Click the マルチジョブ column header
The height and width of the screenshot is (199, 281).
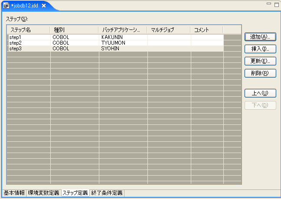pos(169,30)
